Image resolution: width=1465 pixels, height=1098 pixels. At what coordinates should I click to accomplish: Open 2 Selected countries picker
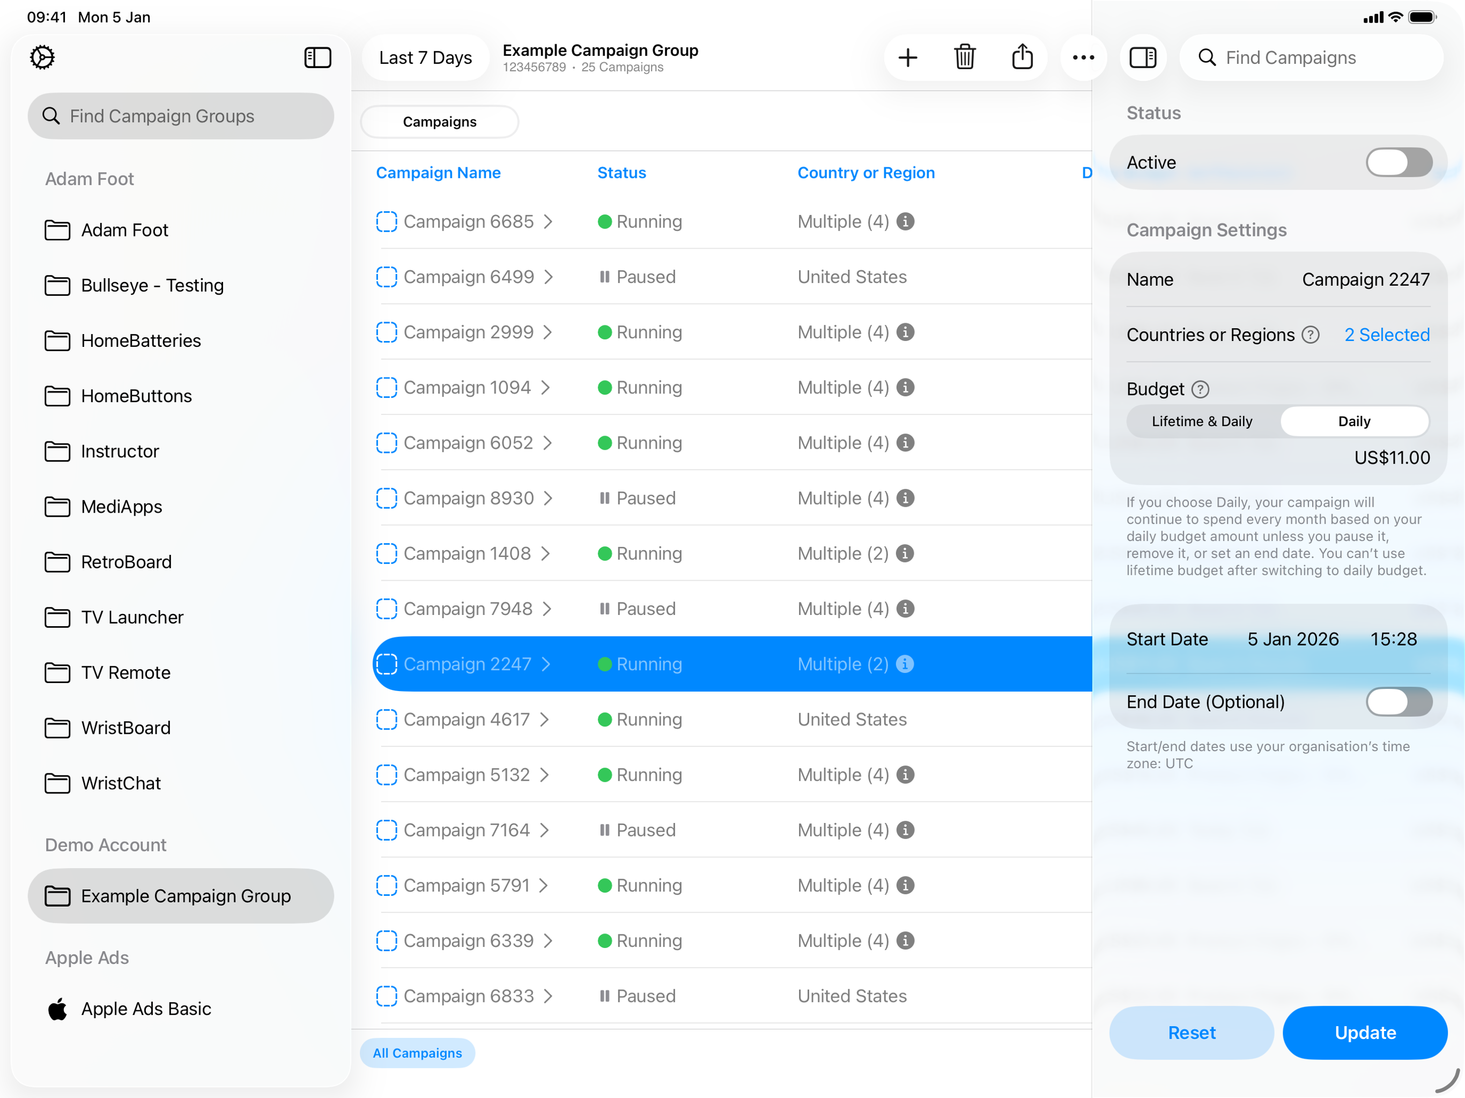click(x=1386, y=335)
